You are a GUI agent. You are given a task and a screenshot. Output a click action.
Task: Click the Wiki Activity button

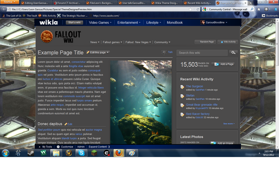228,42
